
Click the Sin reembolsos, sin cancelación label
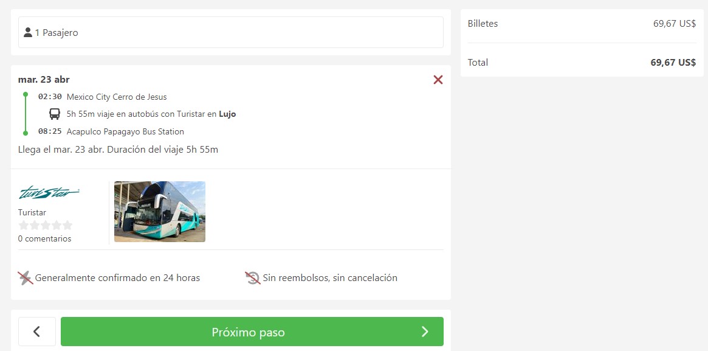coord(330,278)
